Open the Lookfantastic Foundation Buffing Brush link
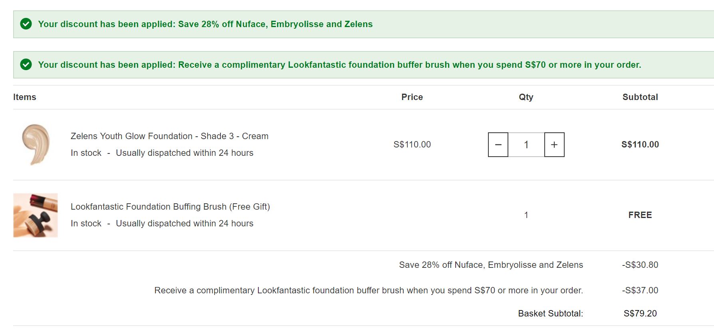Viewport: 714px width, 332px height. pos(170,207)
